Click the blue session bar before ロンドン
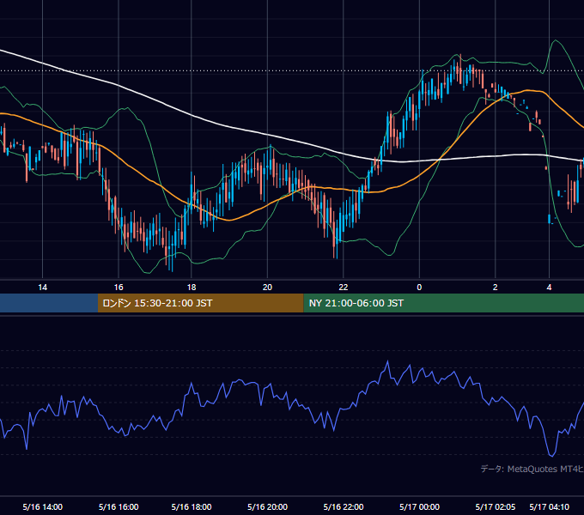 tap(49, 303)
